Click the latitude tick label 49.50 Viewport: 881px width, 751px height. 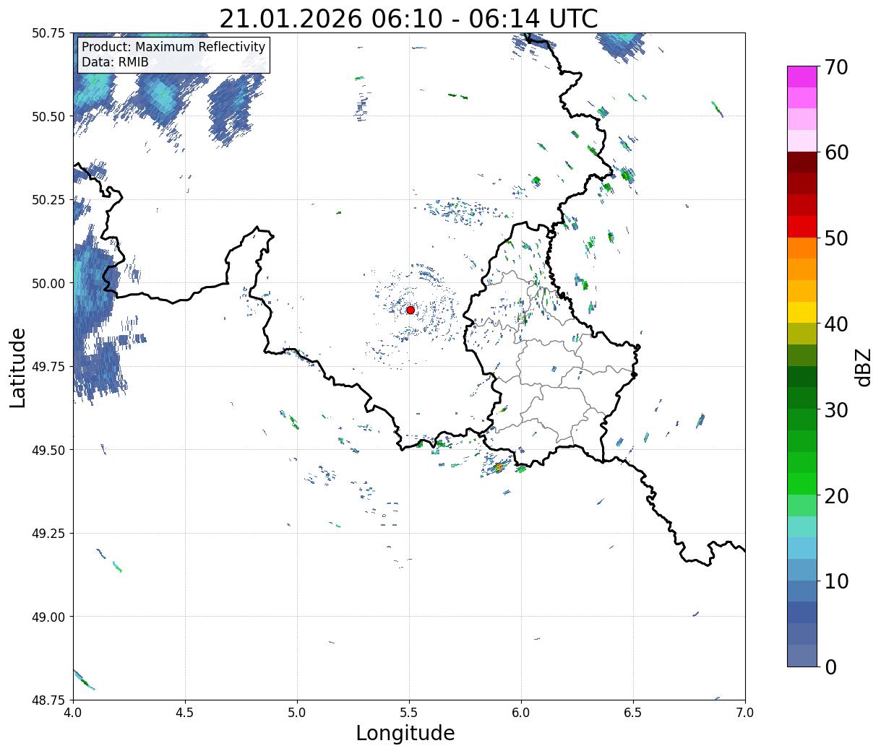48,450
